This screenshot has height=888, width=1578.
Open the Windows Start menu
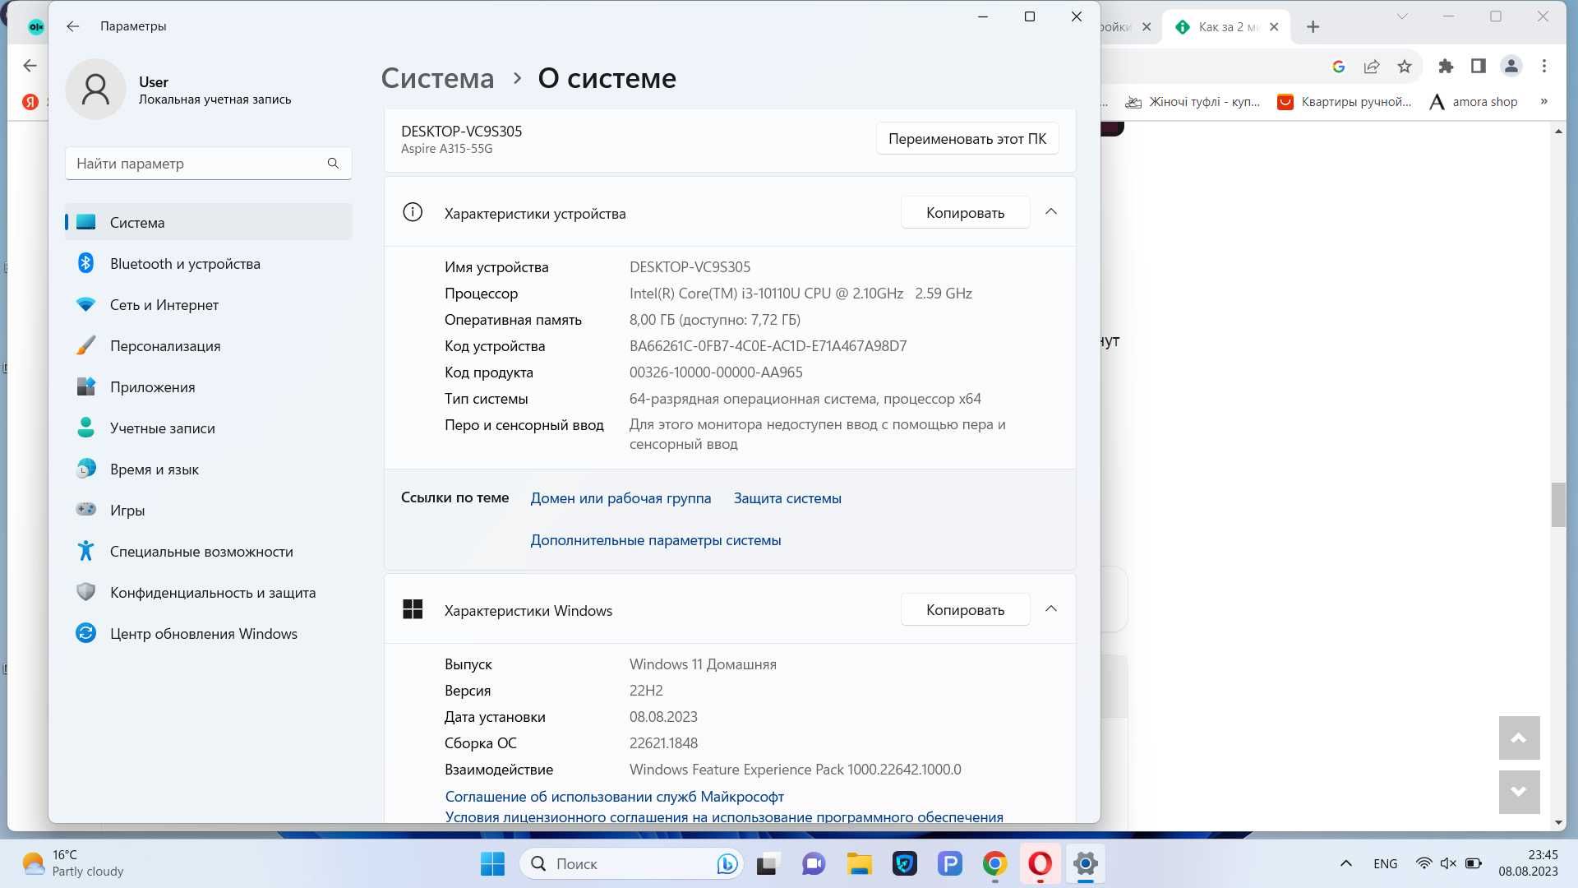pos(492,864)
